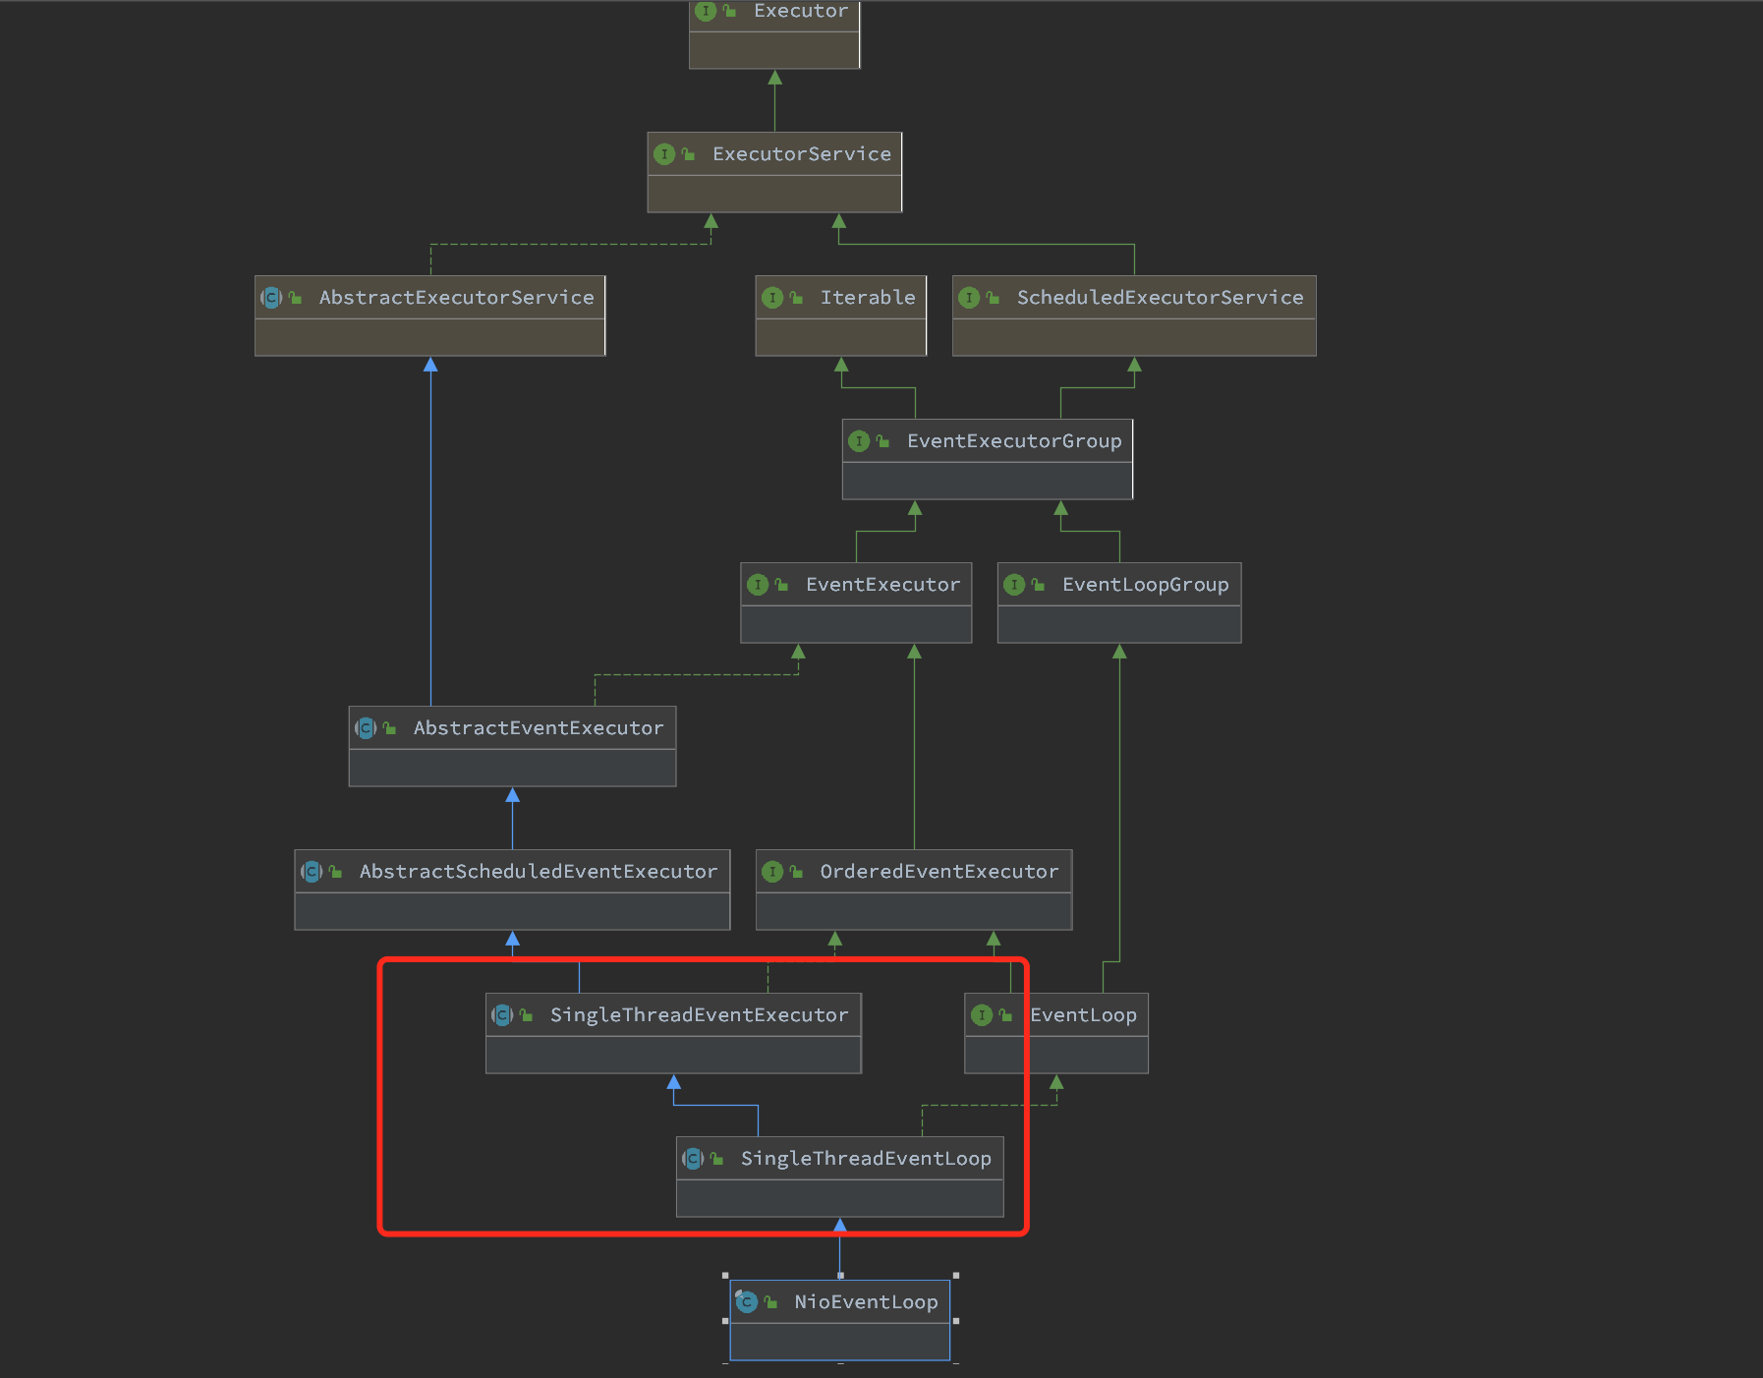Click the EventLoopGroup interface icon
This screenshot has height=1378, width=1763.
click(1014, 585)
